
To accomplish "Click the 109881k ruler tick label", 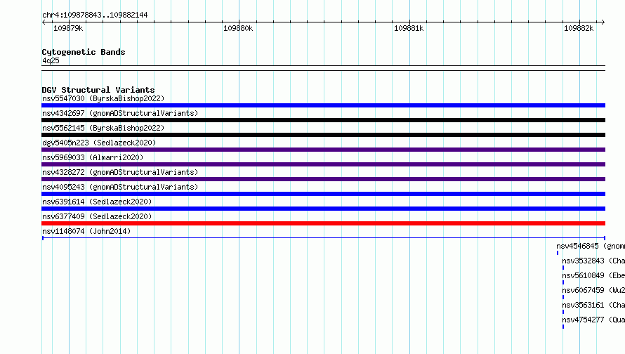I will [x=409, y=28].
